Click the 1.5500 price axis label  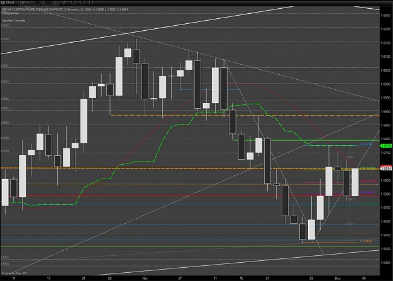point(385,221)
